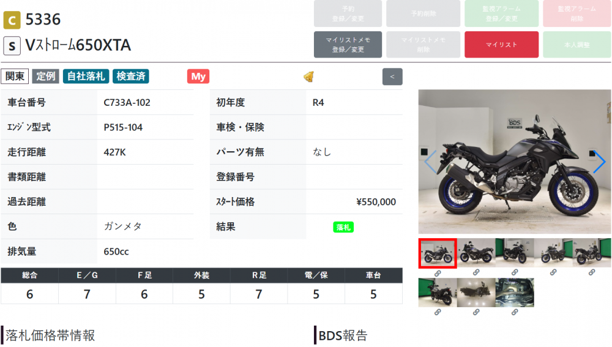Click the S maker badge icon
This screenshot has height=347, width=612.
12,46
